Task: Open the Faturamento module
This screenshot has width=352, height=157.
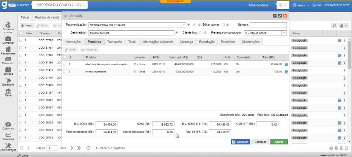Action: click(8, 51)
